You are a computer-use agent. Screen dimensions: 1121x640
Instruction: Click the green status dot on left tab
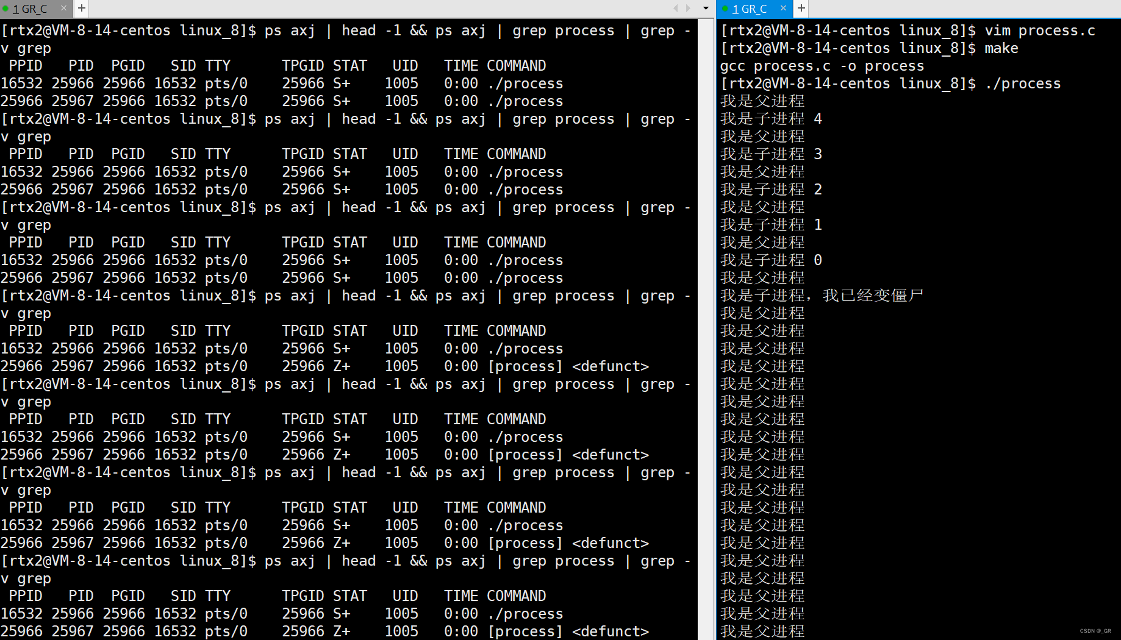pos(5,9)
